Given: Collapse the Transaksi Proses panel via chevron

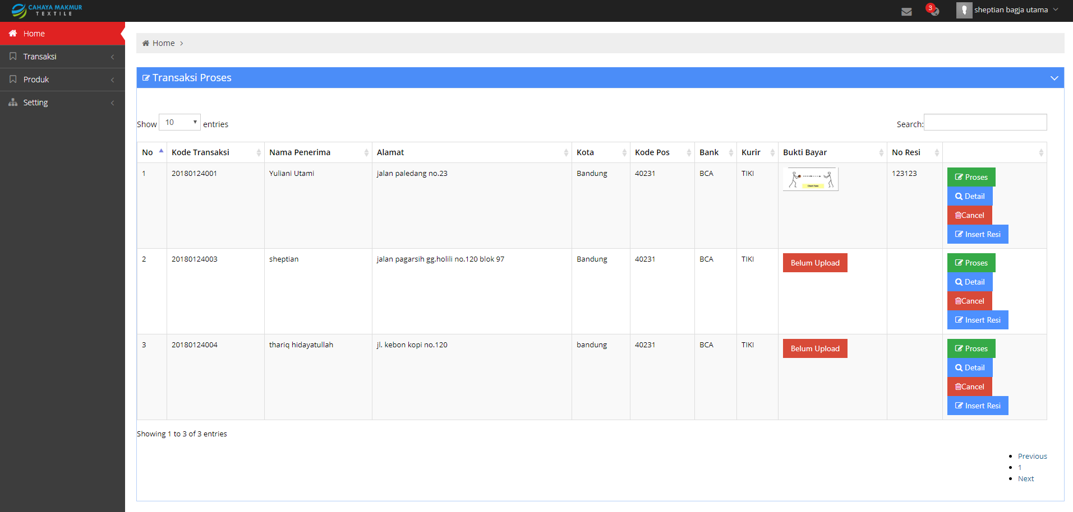Looking at the screenshot, I should click(1054, 77).
